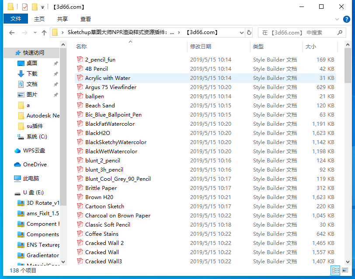Select the BlackFatWatercolor file
This screenshot has width=355, height=279.
tap(205, 124)
